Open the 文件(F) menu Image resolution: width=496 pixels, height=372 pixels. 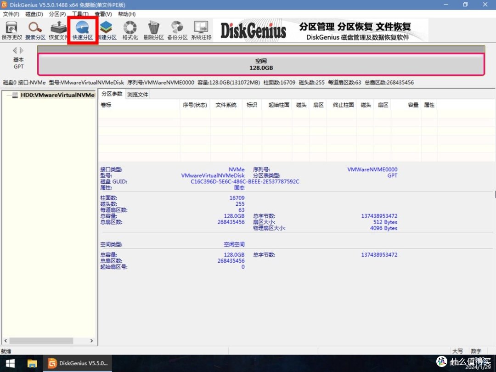(11, 14)
